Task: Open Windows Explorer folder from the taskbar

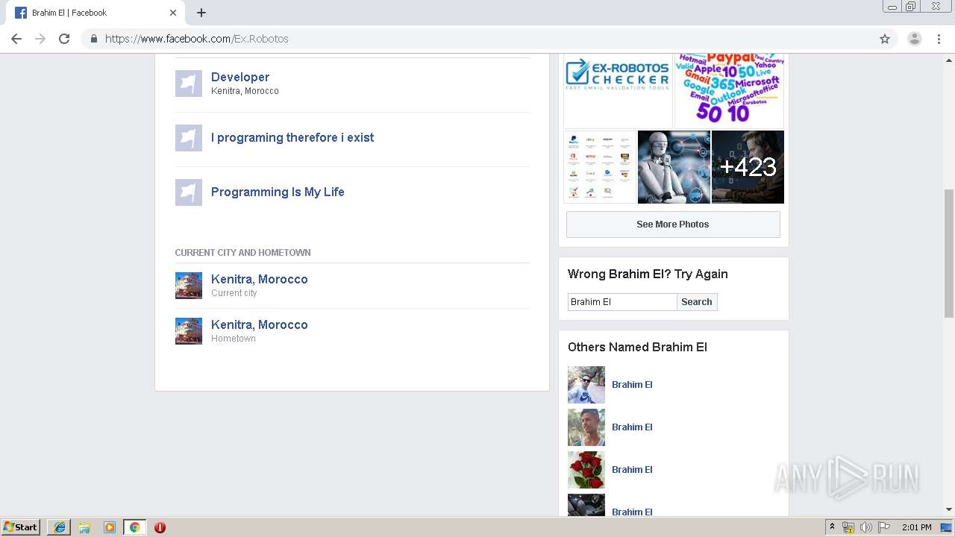Action: point(84,527)
